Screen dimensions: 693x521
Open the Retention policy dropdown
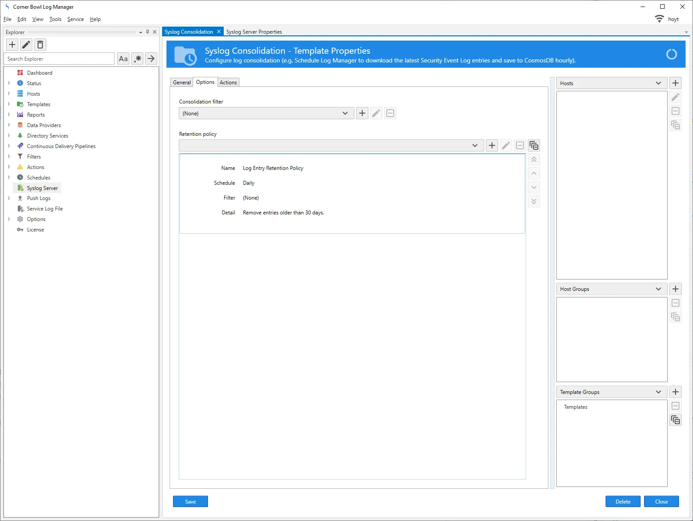tap(331, 145)
